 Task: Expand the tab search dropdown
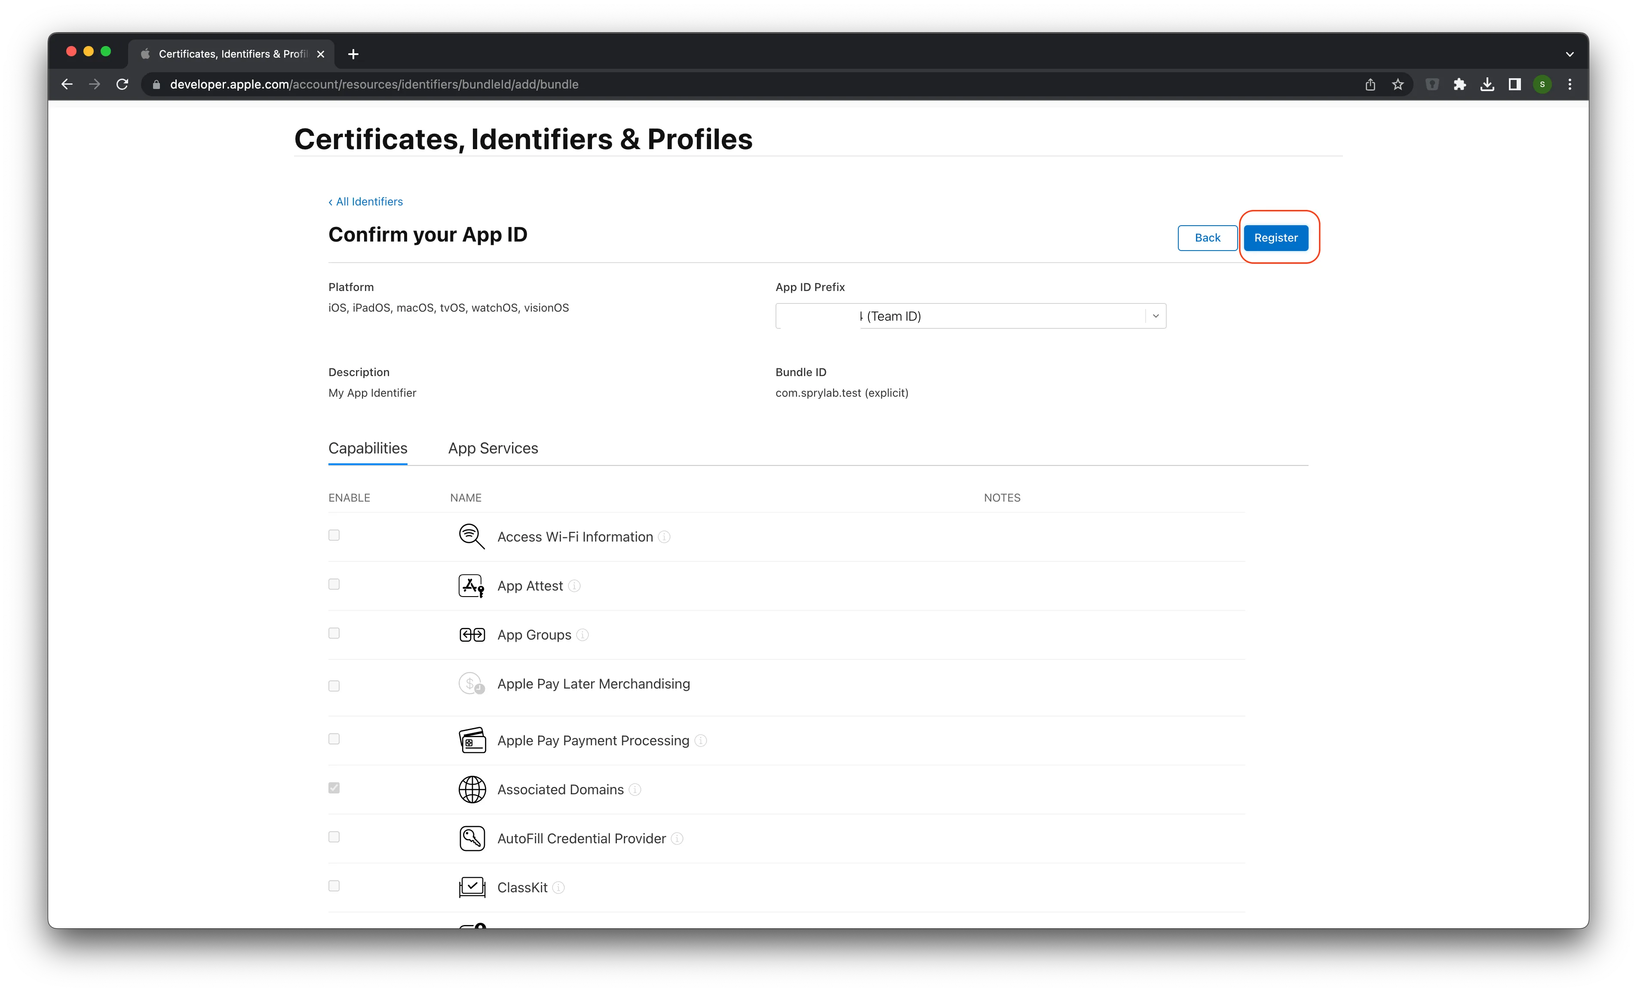pos(1569,54)
